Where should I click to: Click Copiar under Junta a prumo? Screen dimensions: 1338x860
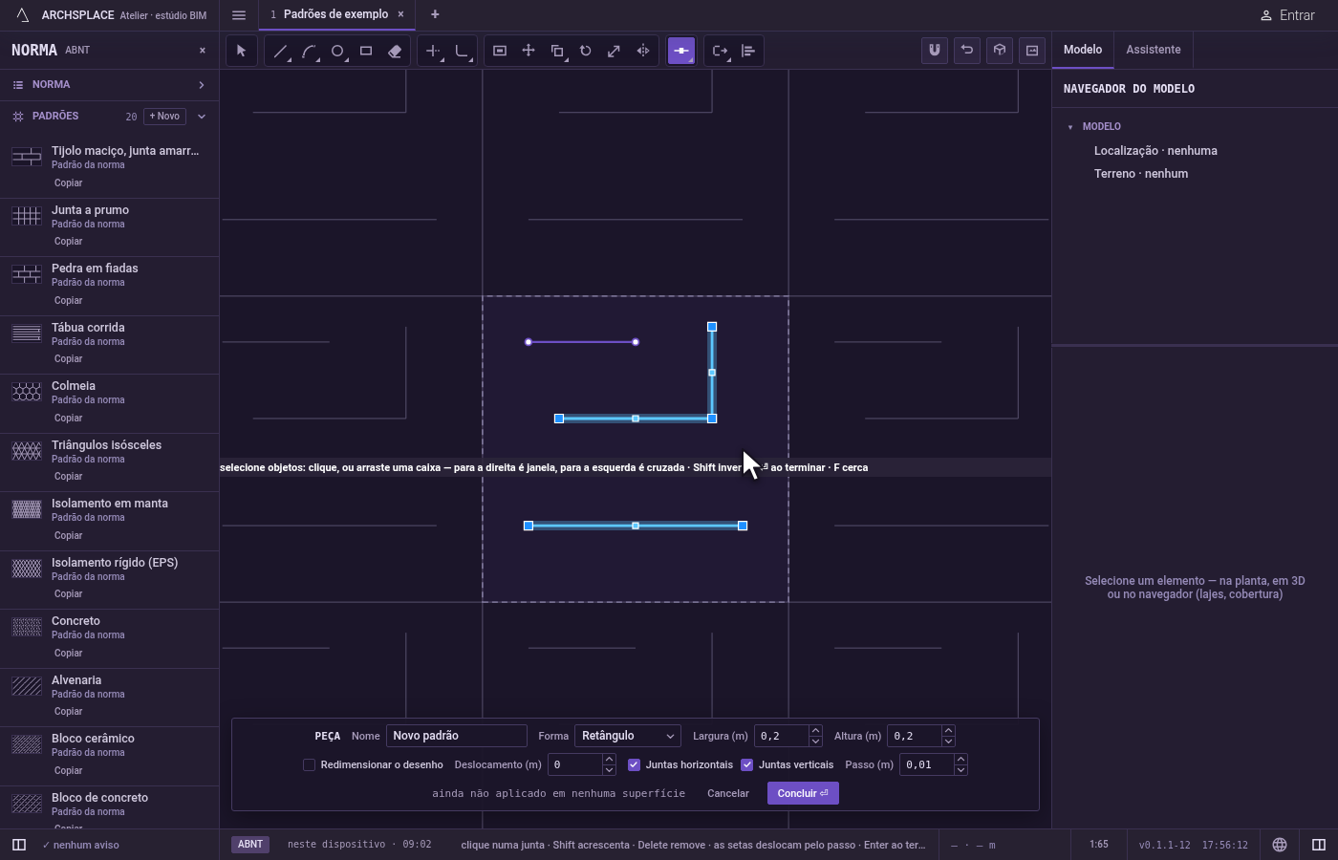(68, 242)
